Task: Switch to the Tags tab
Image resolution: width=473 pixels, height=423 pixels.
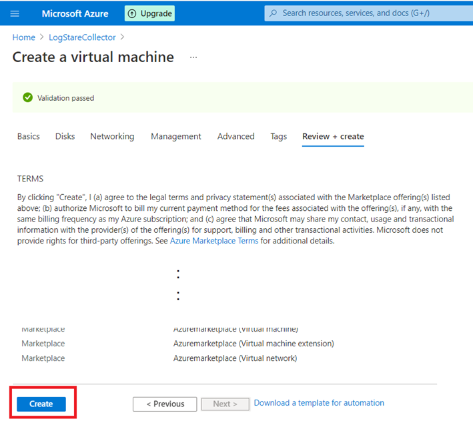Action: [x=278, y=136]
